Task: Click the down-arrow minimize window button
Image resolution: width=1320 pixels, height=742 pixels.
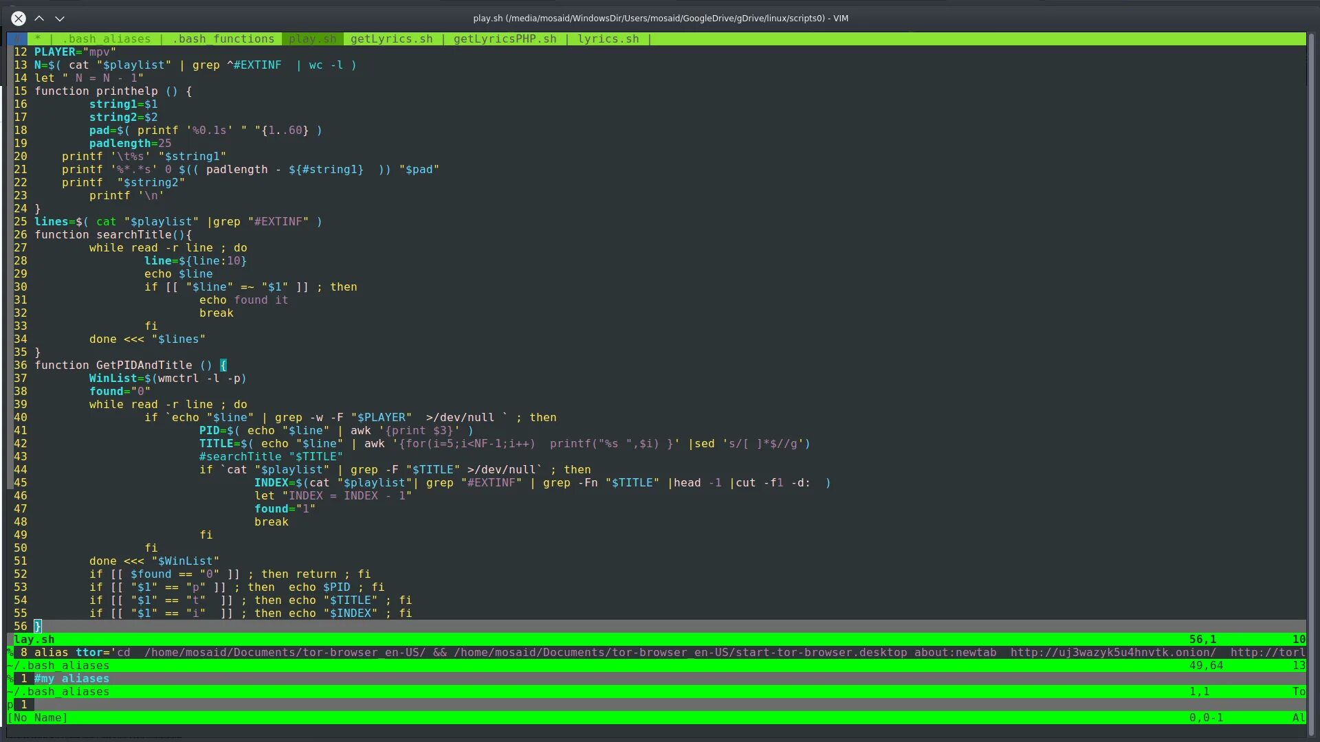Action: tap(60, 19)
